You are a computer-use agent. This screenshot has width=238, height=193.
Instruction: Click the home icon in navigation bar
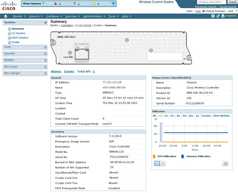(x=6, y=16)
